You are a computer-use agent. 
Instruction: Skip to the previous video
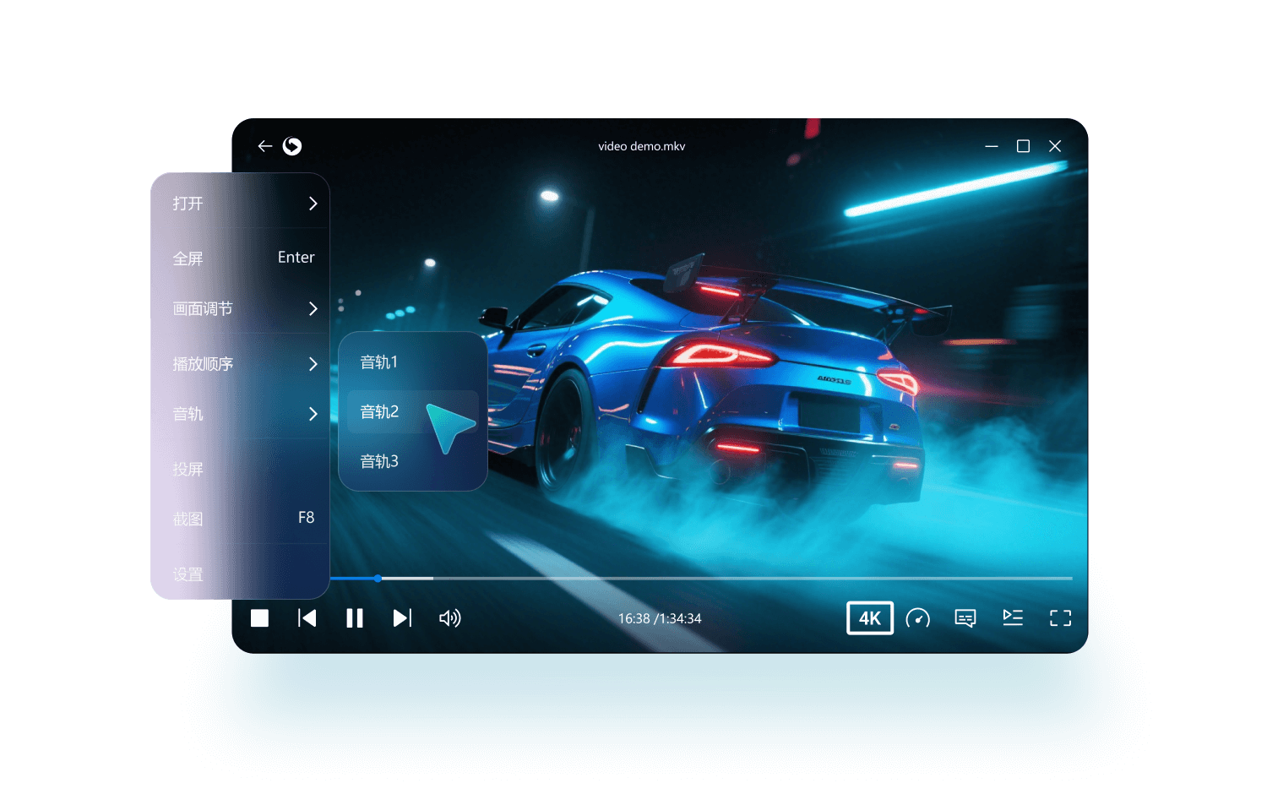pyautogui.click(x=307, y=618)
